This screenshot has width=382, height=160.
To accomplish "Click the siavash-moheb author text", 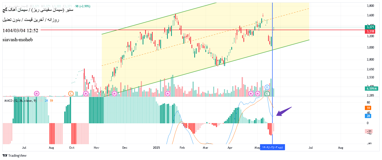I will 18,40.
